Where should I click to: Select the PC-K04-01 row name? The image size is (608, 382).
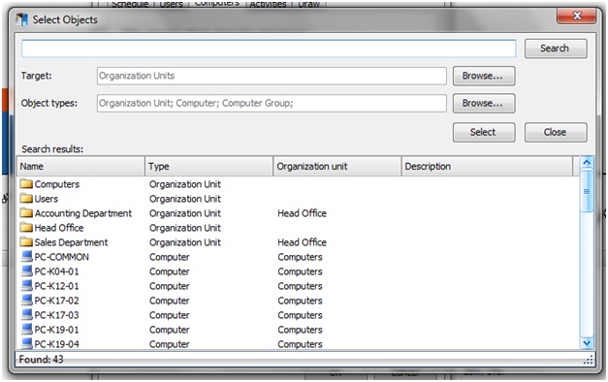point(56,271)
